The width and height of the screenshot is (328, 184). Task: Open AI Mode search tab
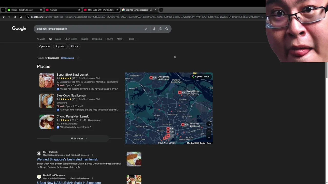pyautogui.click(x=41, y=39)
